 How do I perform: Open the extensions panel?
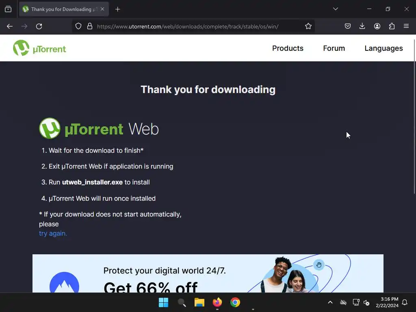392,26
